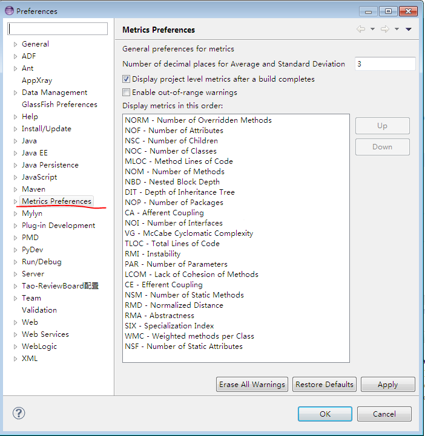This screenshot has width=425, height=436.
Task: Enable out-of-range warnings checkbox
Action: (x=126, y=93)
